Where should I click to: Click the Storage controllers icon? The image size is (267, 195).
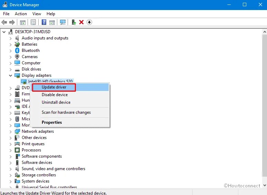pyautogui.click(x=17, y=175)
